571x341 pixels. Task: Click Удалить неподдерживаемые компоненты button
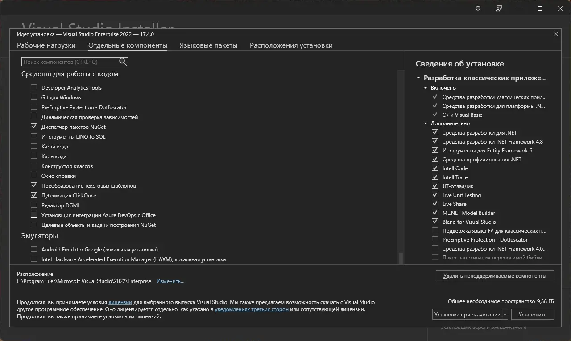(495, 276)
